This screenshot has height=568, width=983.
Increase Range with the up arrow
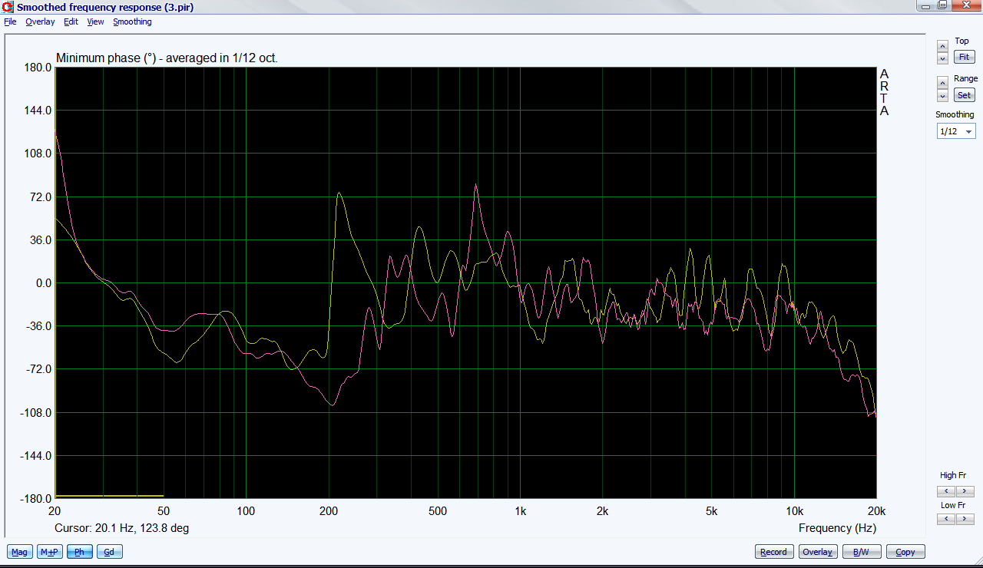(942, 83)
